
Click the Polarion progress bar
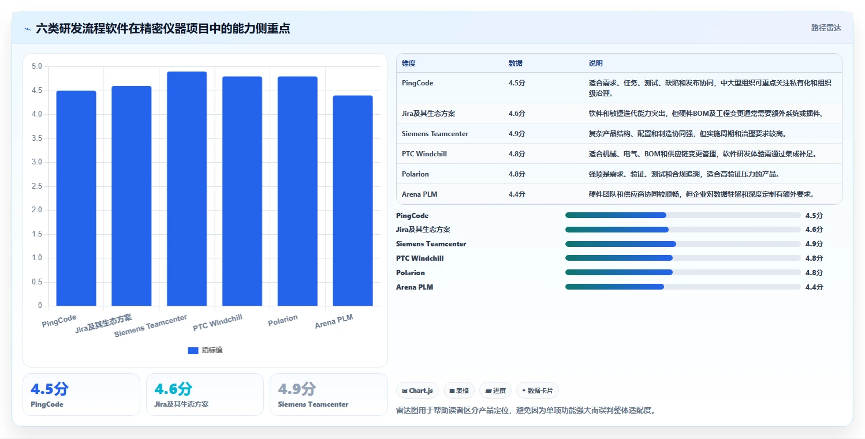[x=683, y=272]
